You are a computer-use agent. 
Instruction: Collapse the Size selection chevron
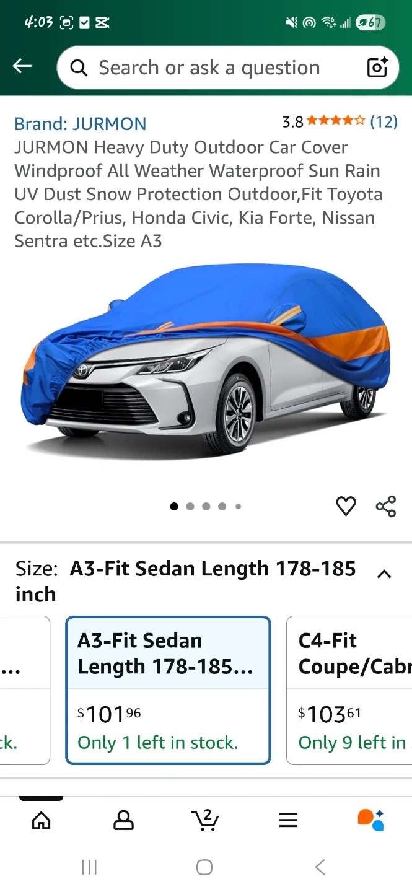(x=384, y=574)
